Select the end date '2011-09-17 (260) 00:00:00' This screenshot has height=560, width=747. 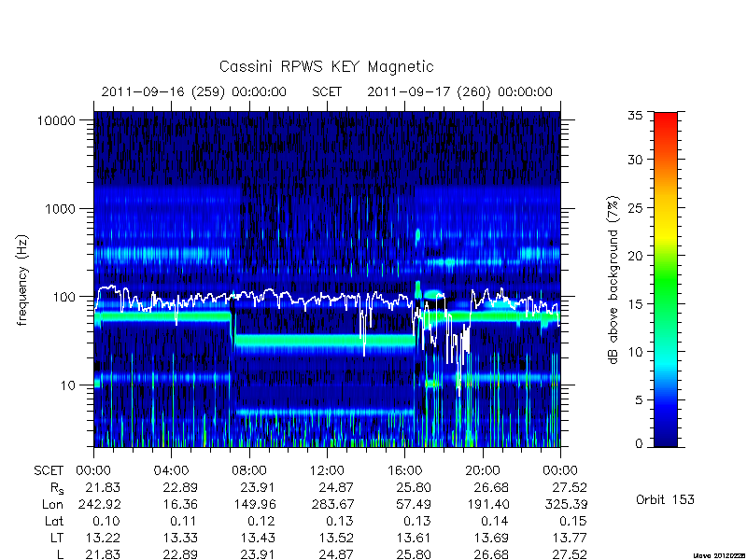(459, 91)
